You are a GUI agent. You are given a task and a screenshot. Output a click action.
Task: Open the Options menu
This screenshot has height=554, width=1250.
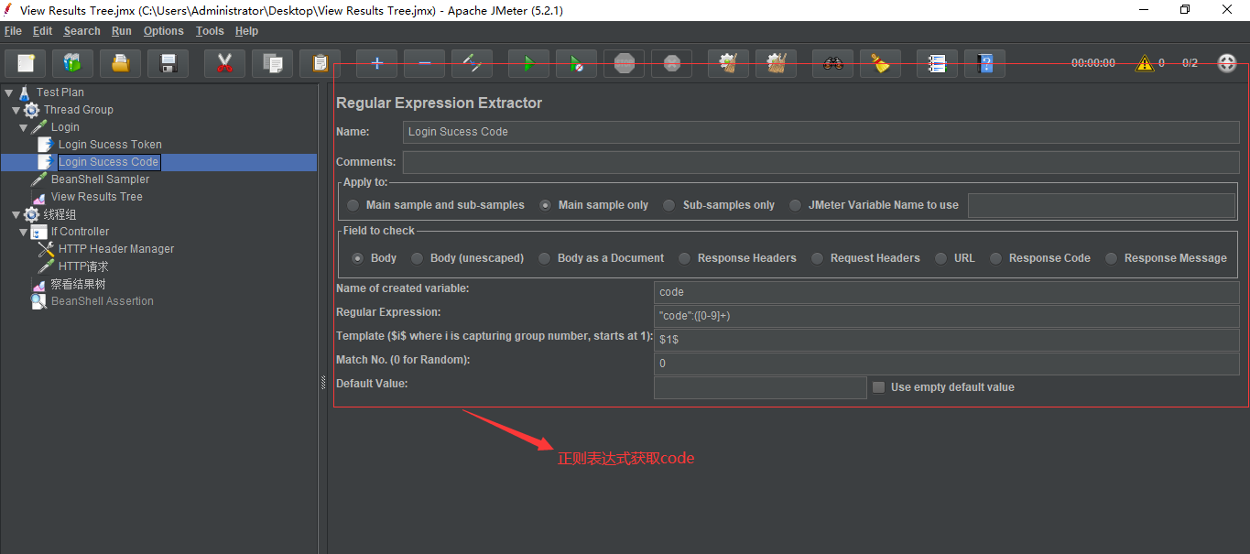(x=164, y=31)
